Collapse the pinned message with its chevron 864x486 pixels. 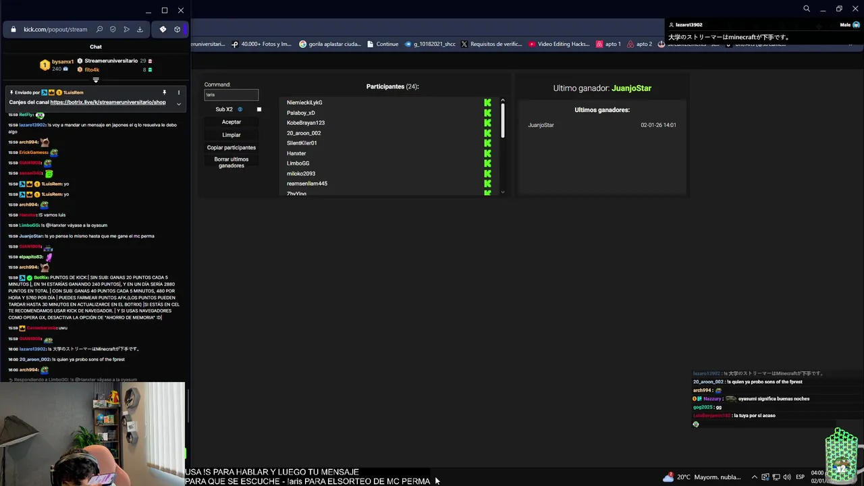179,103
